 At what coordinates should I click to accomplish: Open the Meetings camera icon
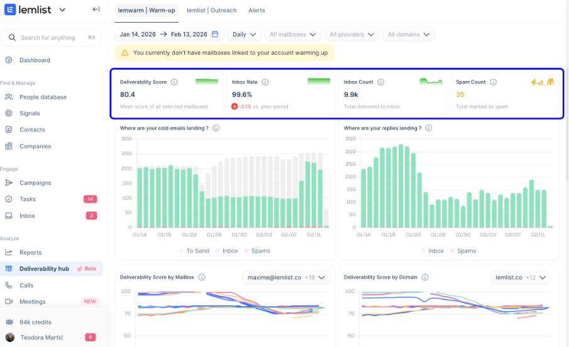pyautogui.click(x=9, y=302)
